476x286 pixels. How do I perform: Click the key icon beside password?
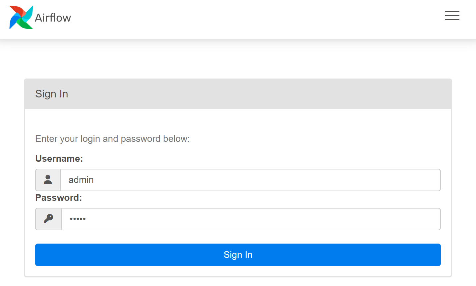(x=48, y=219)
